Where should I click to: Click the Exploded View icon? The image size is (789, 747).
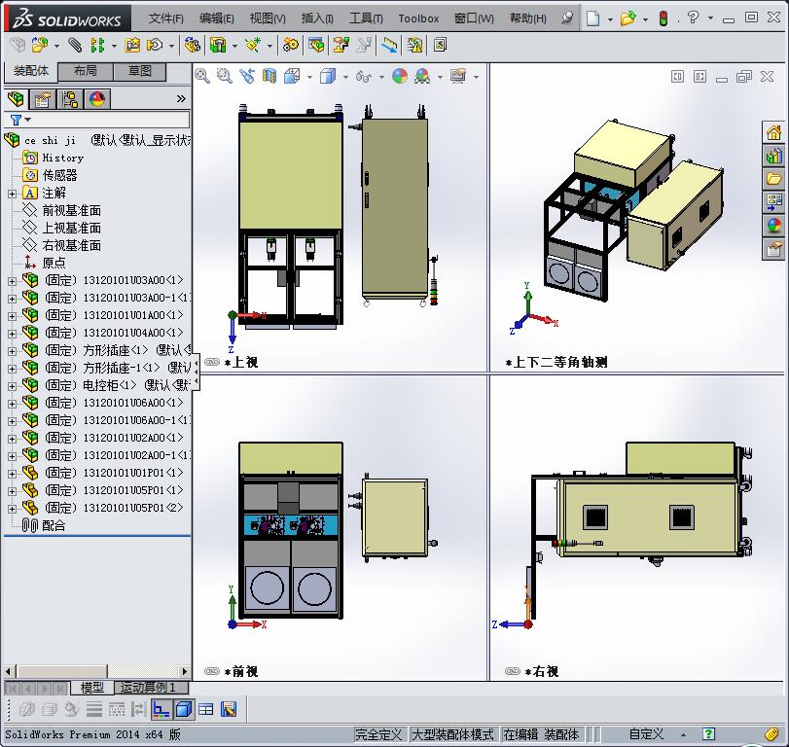[341, 46]
